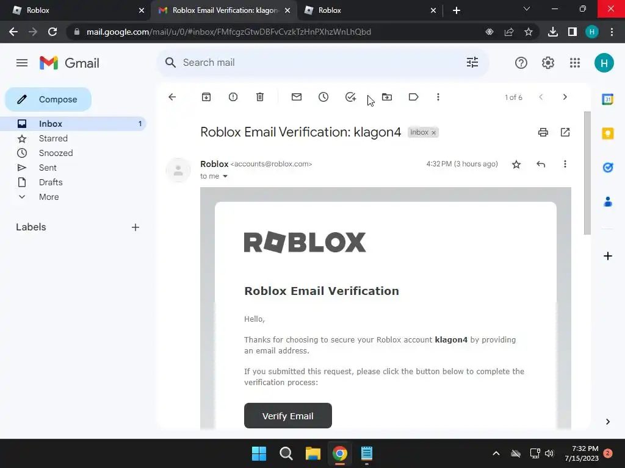
Task: Go to the older email arrow
Action: click(565, 97)
